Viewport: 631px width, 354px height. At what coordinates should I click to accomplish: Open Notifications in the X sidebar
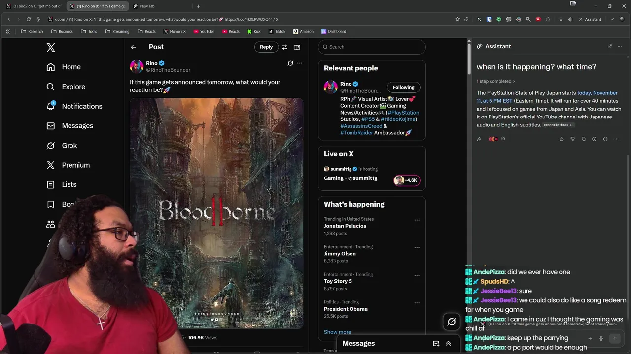pyautogui.click(x=74, y=106)
